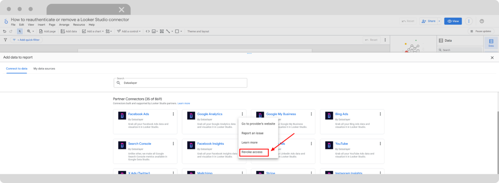Open the Google Analytics connector
499x183 pixels.
[x=210, y=114]
